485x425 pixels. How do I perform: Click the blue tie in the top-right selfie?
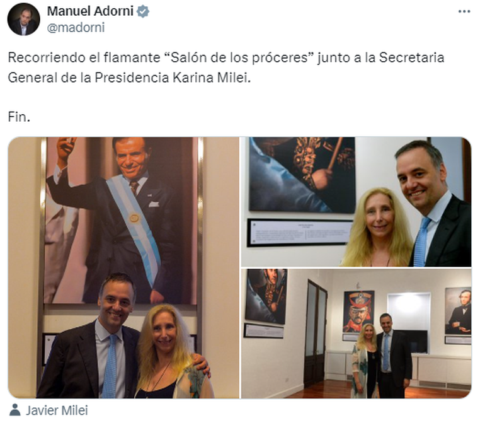click(x=421, y=242)
